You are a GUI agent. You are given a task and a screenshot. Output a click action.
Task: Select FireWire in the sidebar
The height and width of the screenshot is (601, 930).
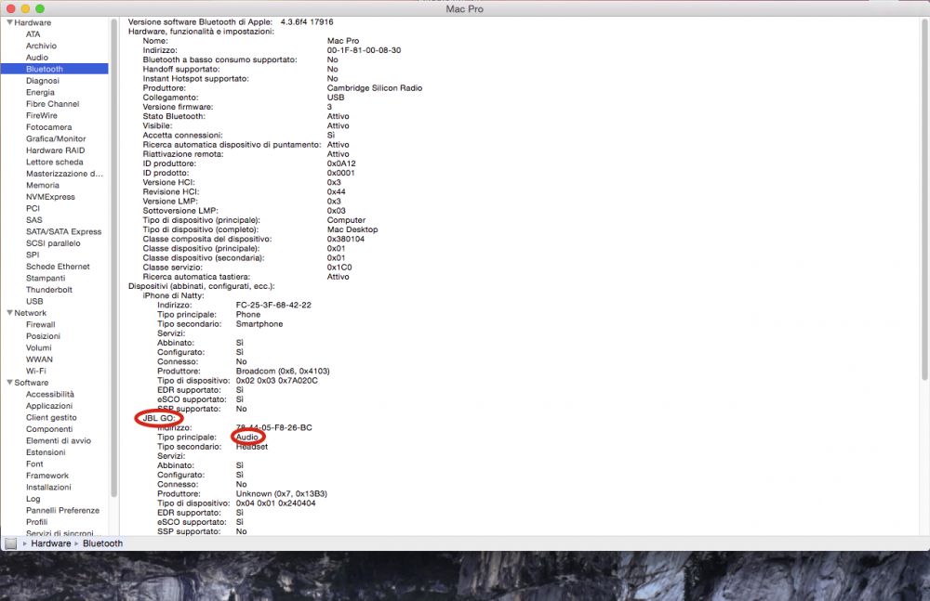tap(42, 115)
